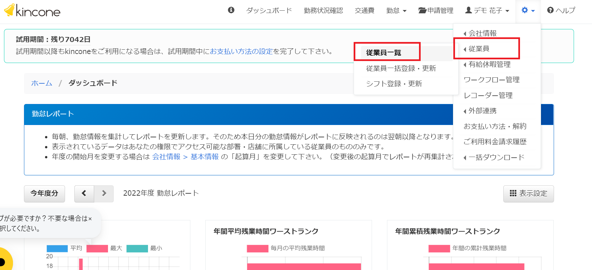Go to next fiscal year arrow
This screenshot has height=270, width=592.
click(104, 193)
